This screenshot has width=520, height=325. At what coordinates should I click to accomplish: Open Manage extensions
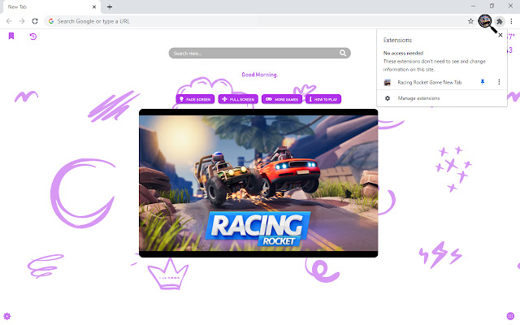[418, 98]
